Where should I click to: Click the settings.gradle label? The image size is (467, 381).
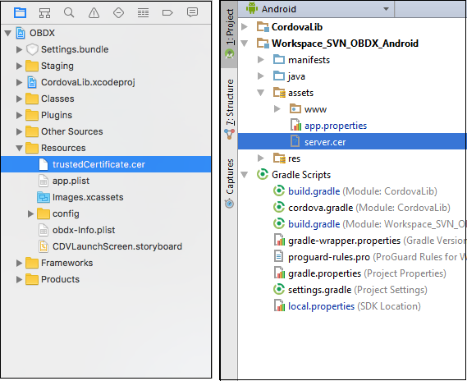[x=319, y=290]
